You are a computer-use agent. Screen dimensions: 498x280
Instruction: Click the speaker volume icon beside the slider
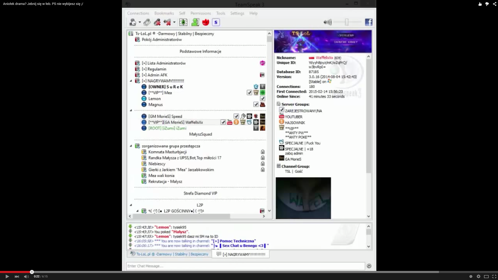(x=328, y=22)
